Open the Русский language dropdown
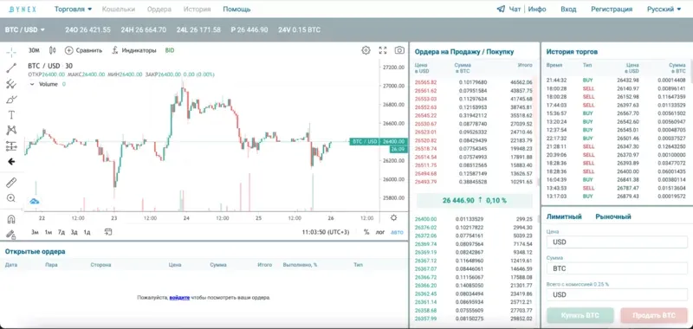The height and width of the screenshot is (329, 693). (x=664, y=9)
